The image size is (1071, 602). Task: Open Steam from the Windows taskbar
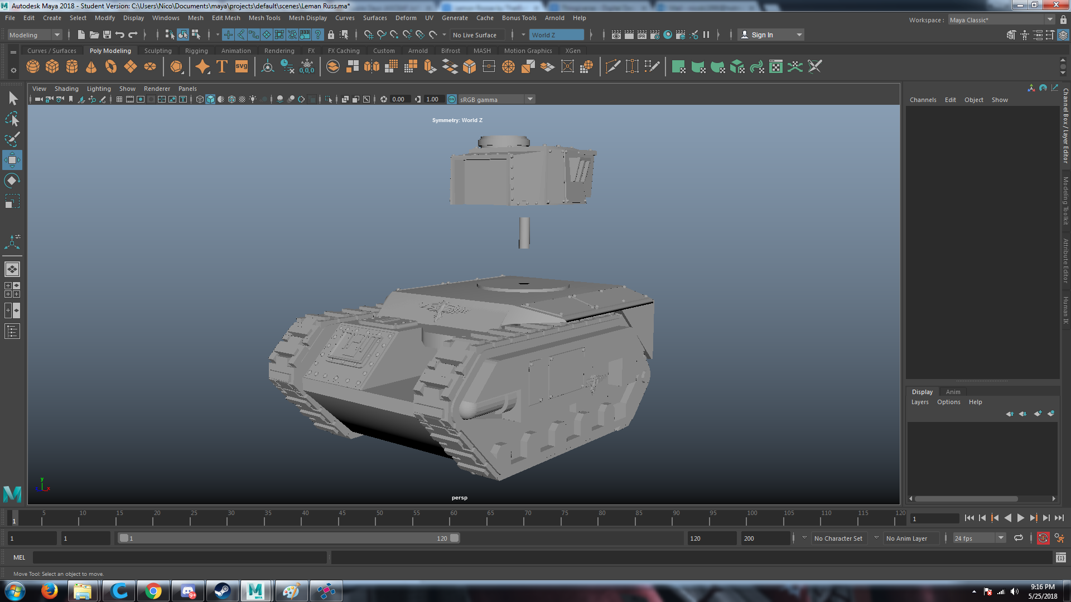click(222, 591)
